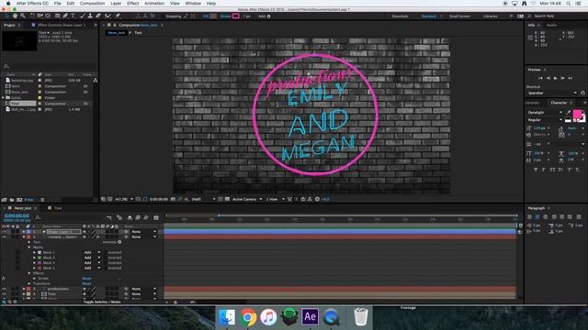Select the Puppet Pin tool

118,16
